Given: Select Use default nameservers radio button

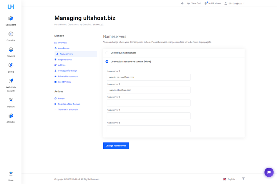Looking at the screenshot, I should pos(107,53).
